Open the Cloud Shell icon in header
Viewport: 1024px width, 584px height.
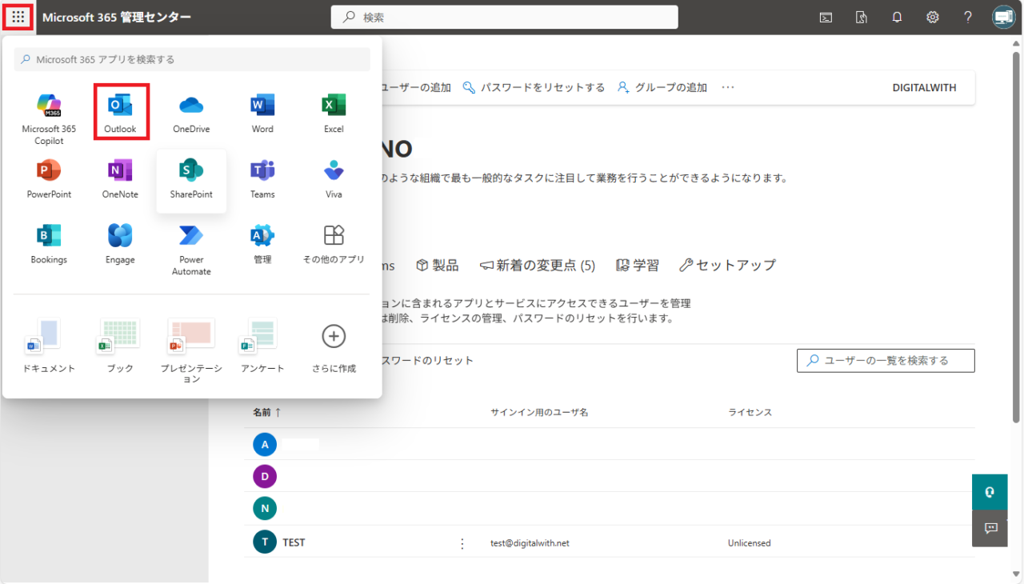[x=826, y=17]
